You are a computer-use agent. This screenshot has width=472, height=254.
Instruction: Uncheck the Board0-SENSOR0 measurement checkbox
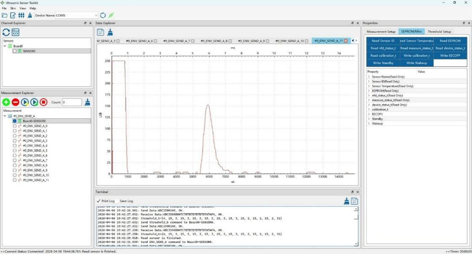15,121
